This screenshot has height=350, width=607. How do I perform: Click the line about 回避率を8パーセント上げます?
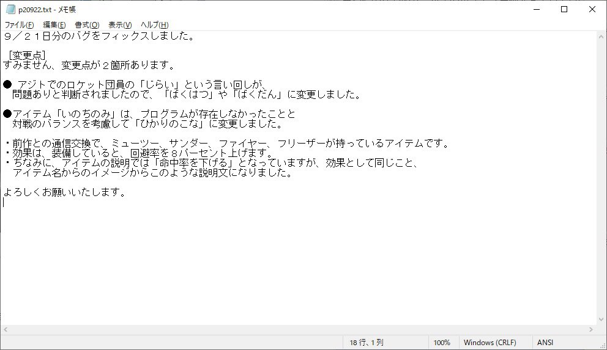coord(140,153)
